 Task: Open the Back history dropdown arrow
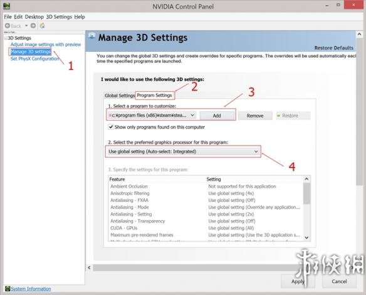pyautogui.click(x=26, y=26)
